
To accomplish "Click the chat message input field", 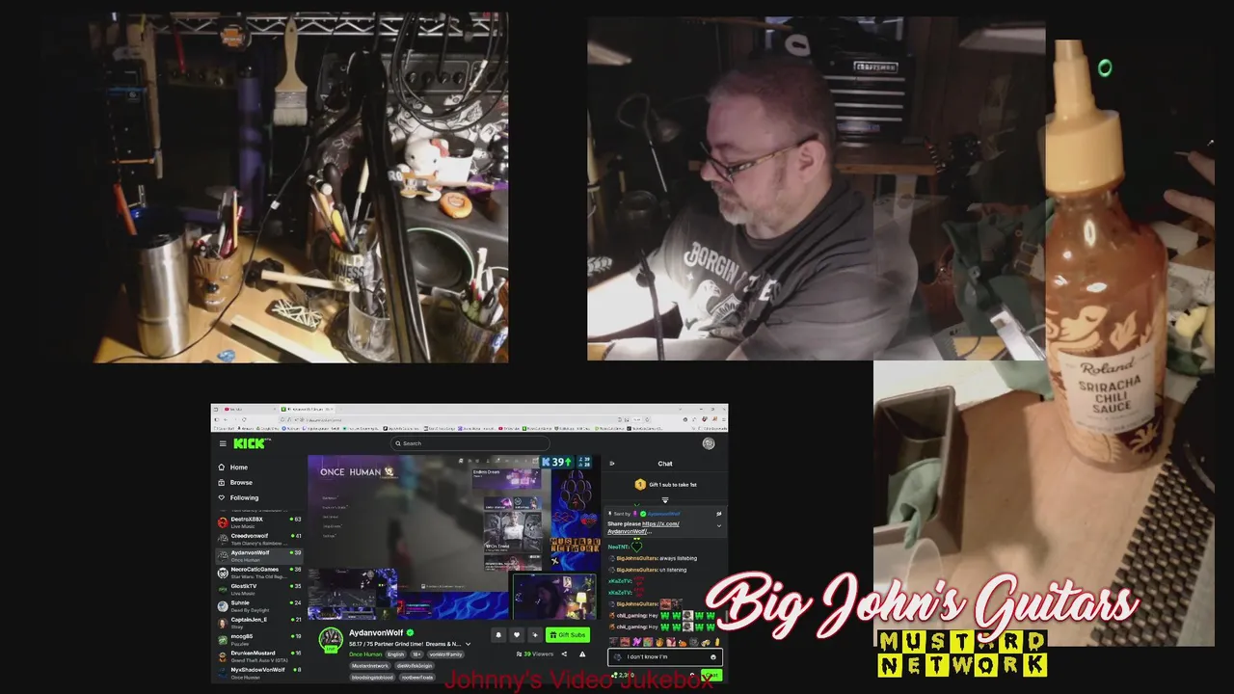I will tap(665, 657).
